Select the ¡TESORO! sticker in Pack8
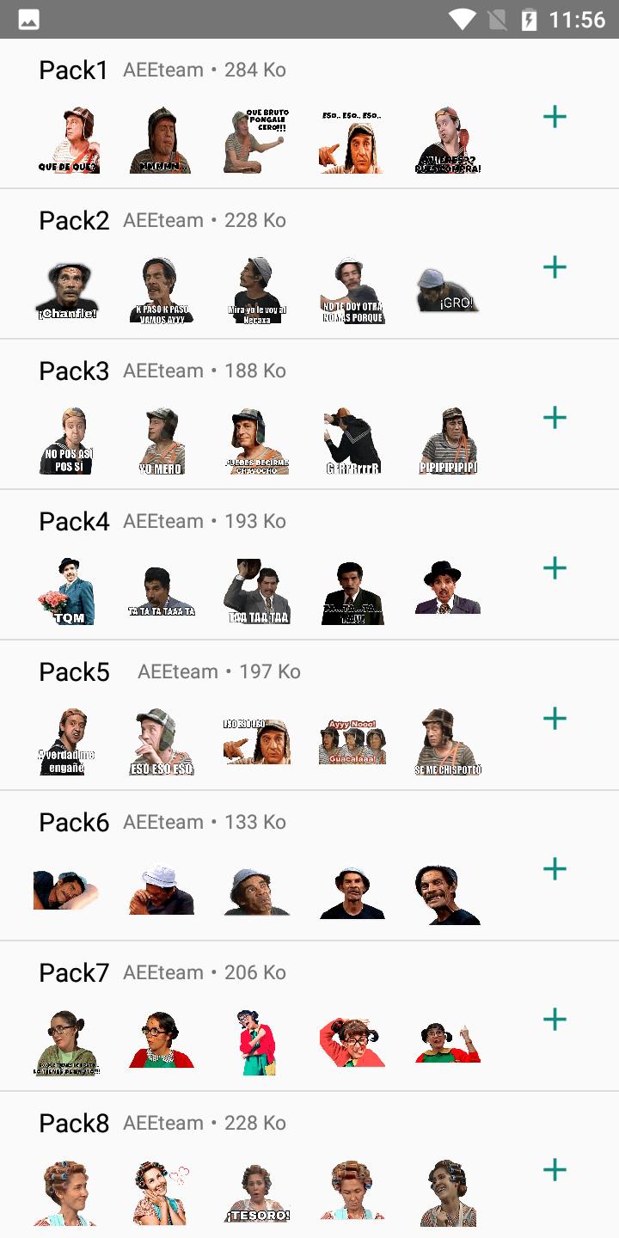This screenshot has width=619, height=1238. [257, 1192]
